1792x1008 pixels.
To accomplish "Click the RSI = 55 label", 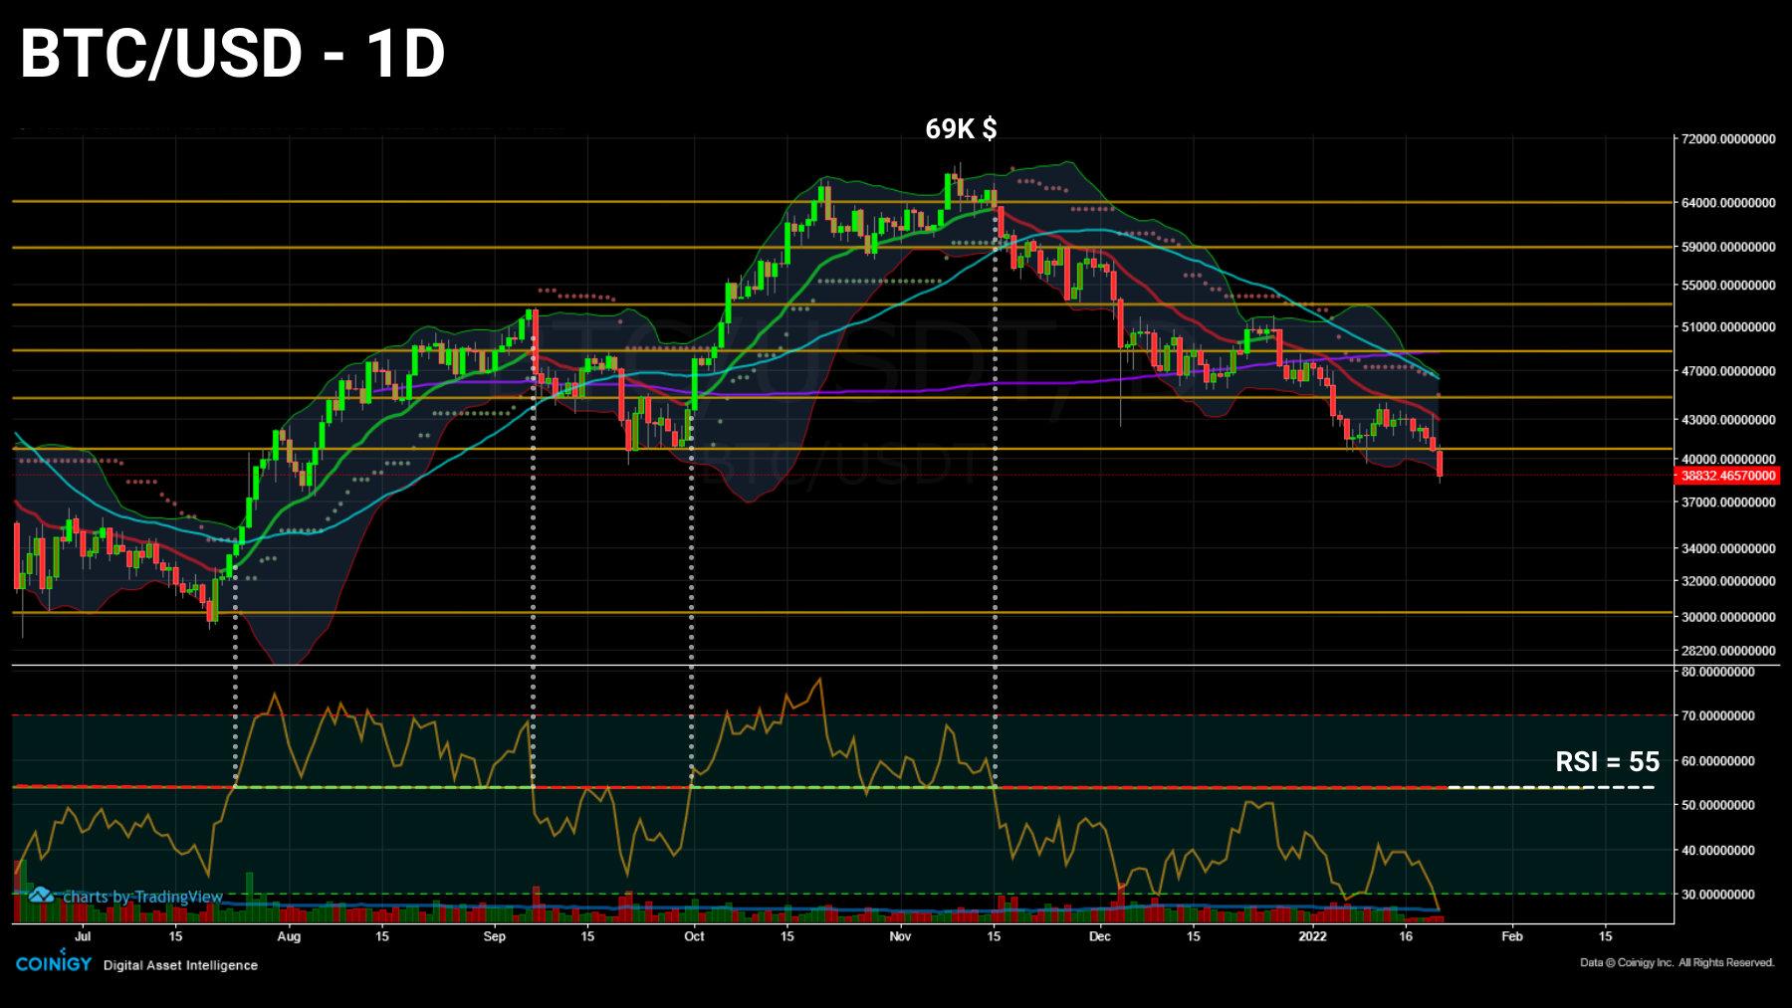I will (x=1607, y=763).
